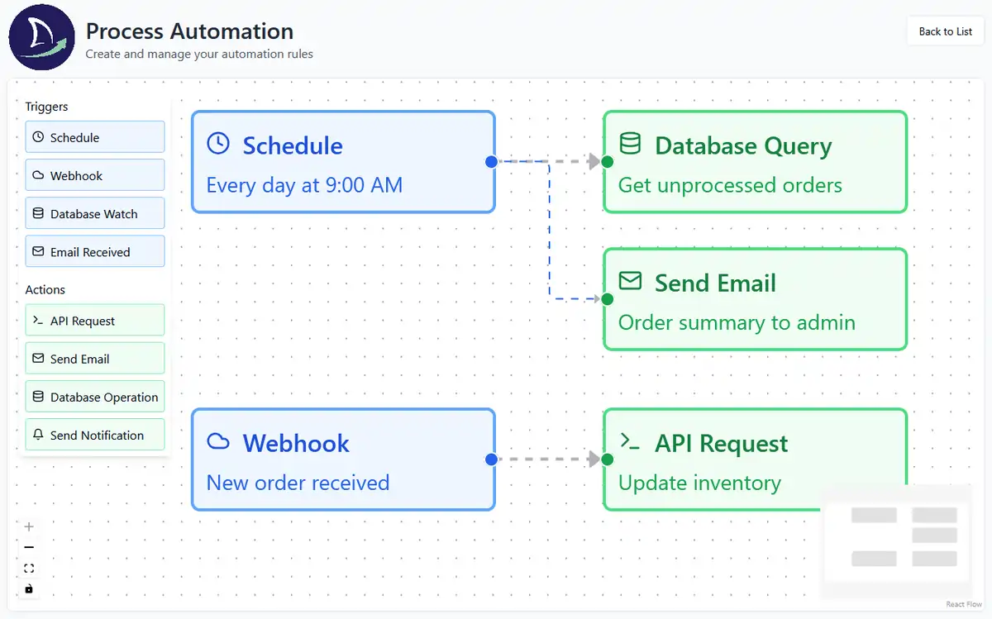Pick the Database Operation action
992x619 pixels.
tap(95, 397)
